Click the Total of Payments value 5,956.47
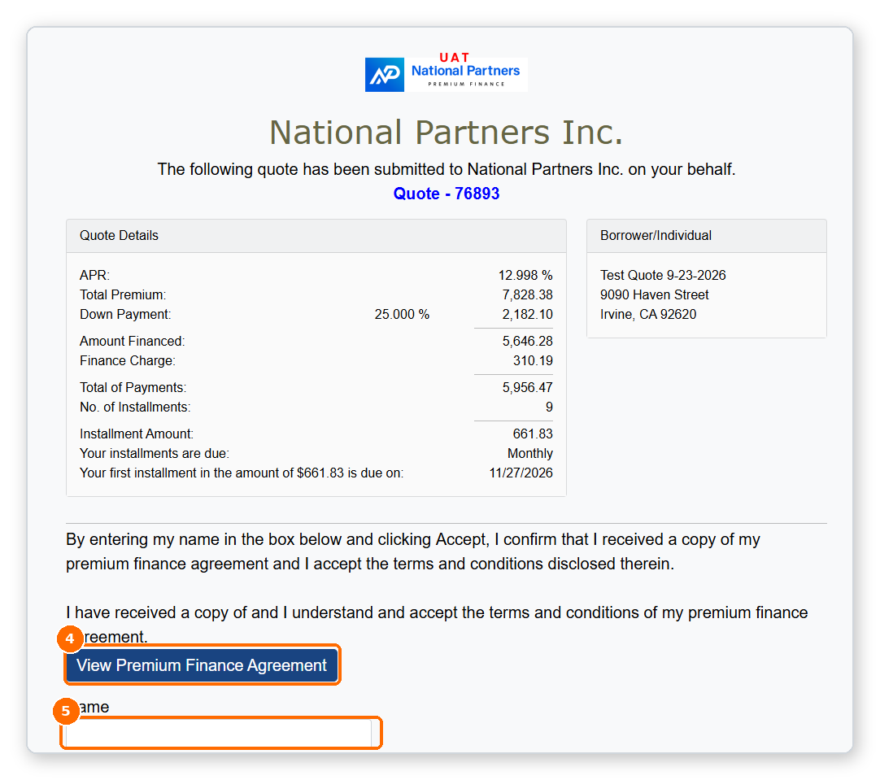This screenshot has width=880, height=780. click(528, 388)
